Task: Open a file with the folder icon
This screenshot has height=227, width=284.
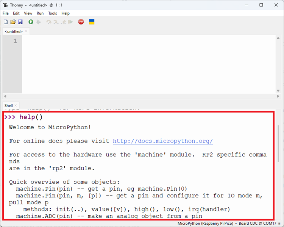Action: pos(13,22)
